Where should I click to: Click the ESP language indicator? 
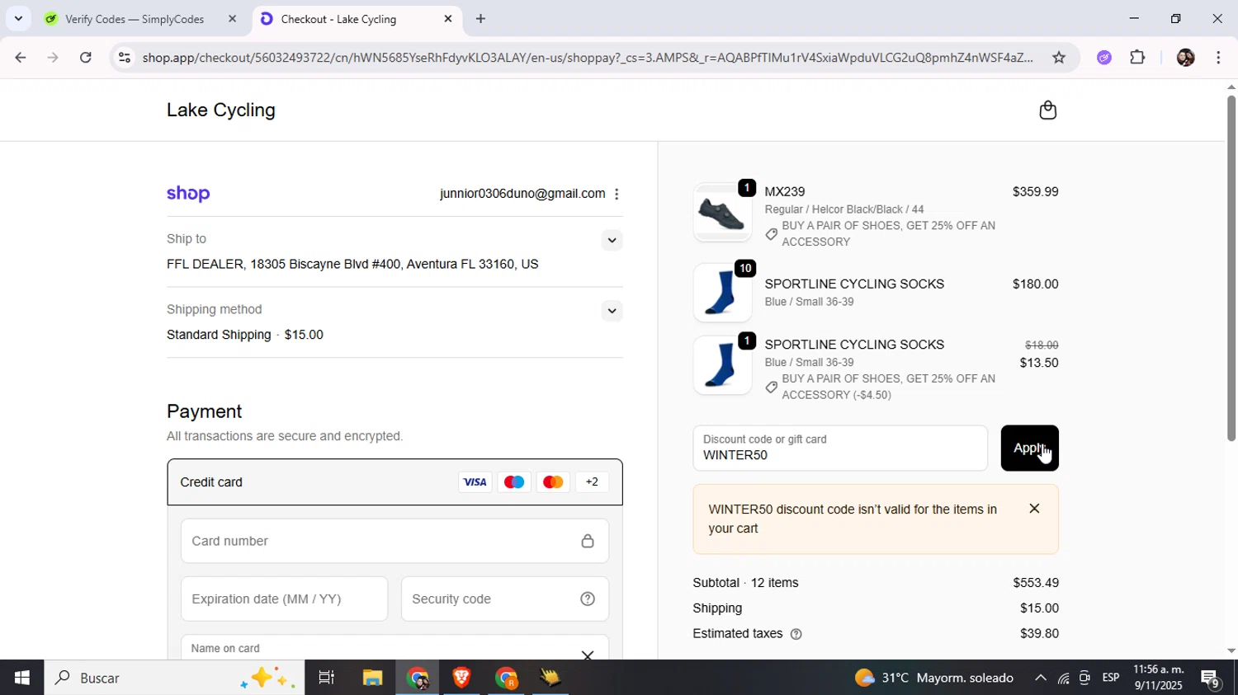[x=1111, y=678]
